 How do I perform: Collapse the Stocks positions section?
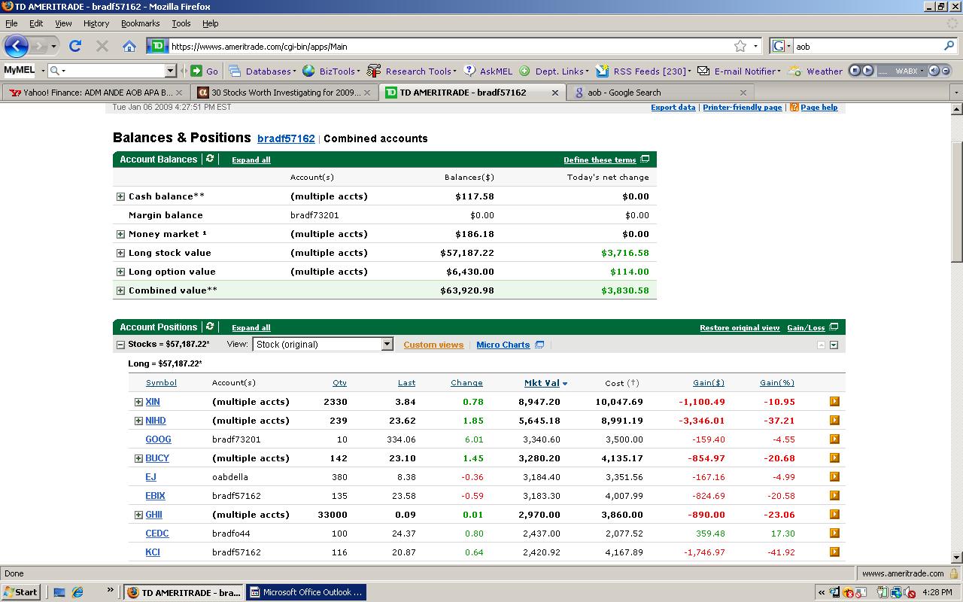[x=120, y=345]
